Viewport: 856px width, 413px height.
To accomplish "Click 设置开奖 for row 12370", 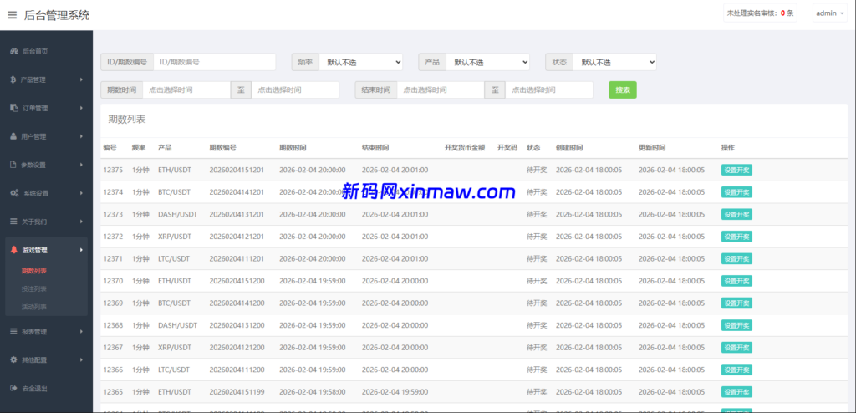I will click(x=736, y=281).
